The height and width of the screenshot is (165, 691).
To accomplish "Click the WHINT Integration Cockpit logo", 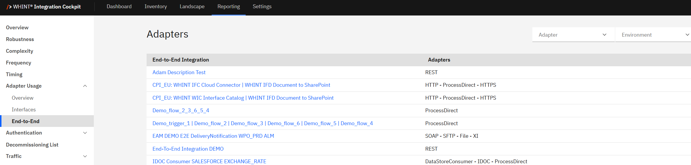I will tap(43, 7).
